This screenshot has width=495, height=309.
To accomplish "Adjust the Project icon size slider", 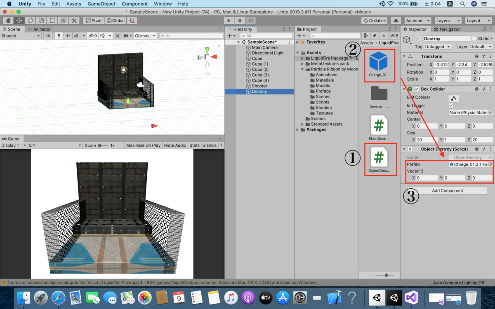I will (x=386, y=275).
